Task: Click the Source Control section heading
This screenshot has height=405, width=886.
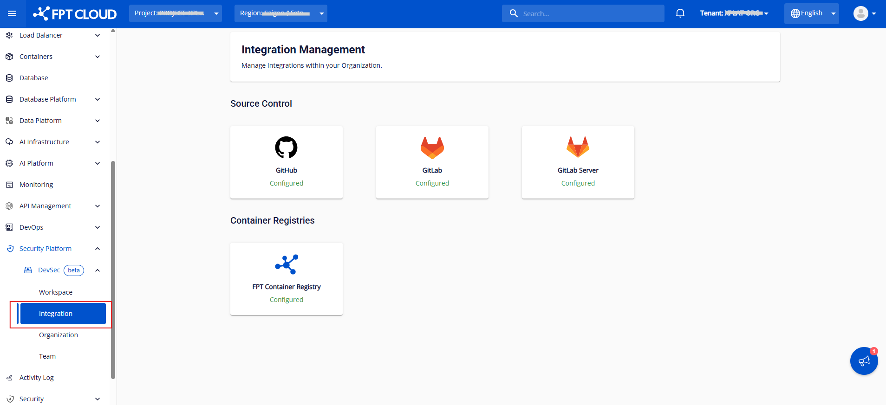Action: [261, 103]
